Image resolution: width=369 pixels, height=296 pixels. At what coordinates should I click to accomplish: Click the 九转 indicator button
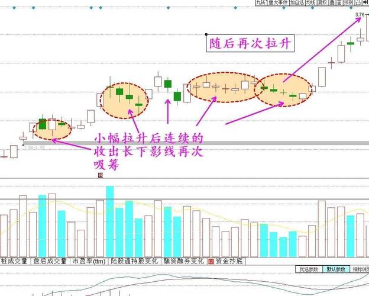(261, 3)
